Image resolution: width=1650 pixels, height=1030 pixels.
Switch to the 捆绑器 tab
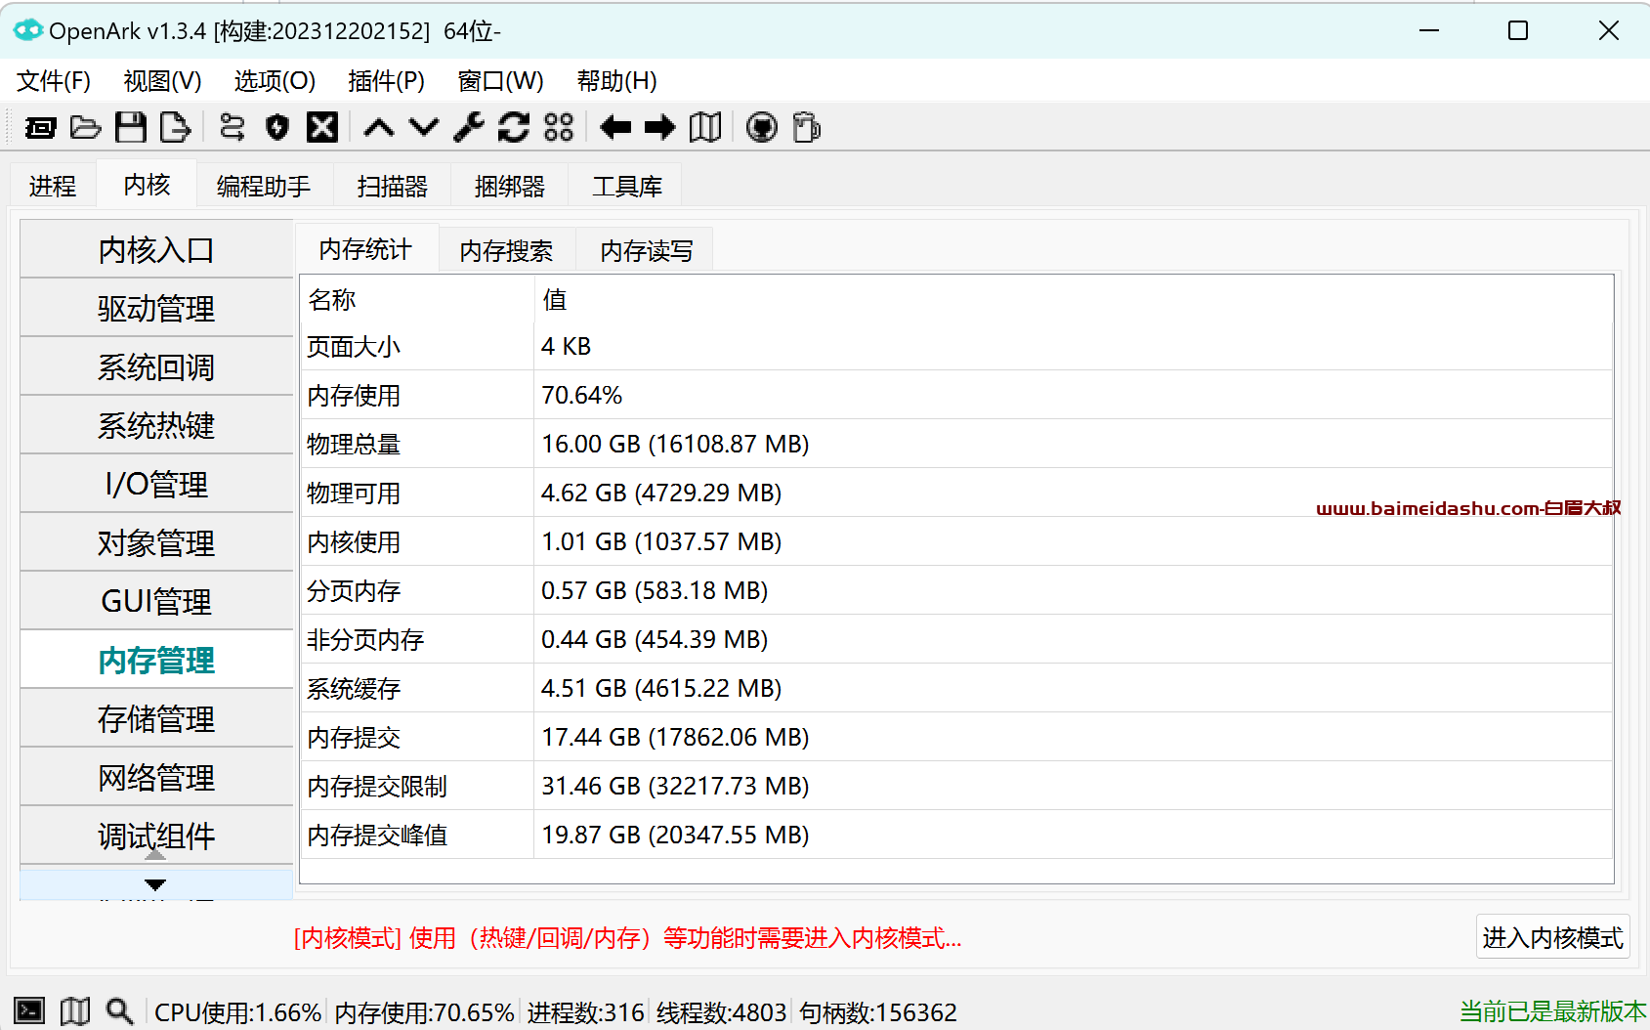(509, 186)
